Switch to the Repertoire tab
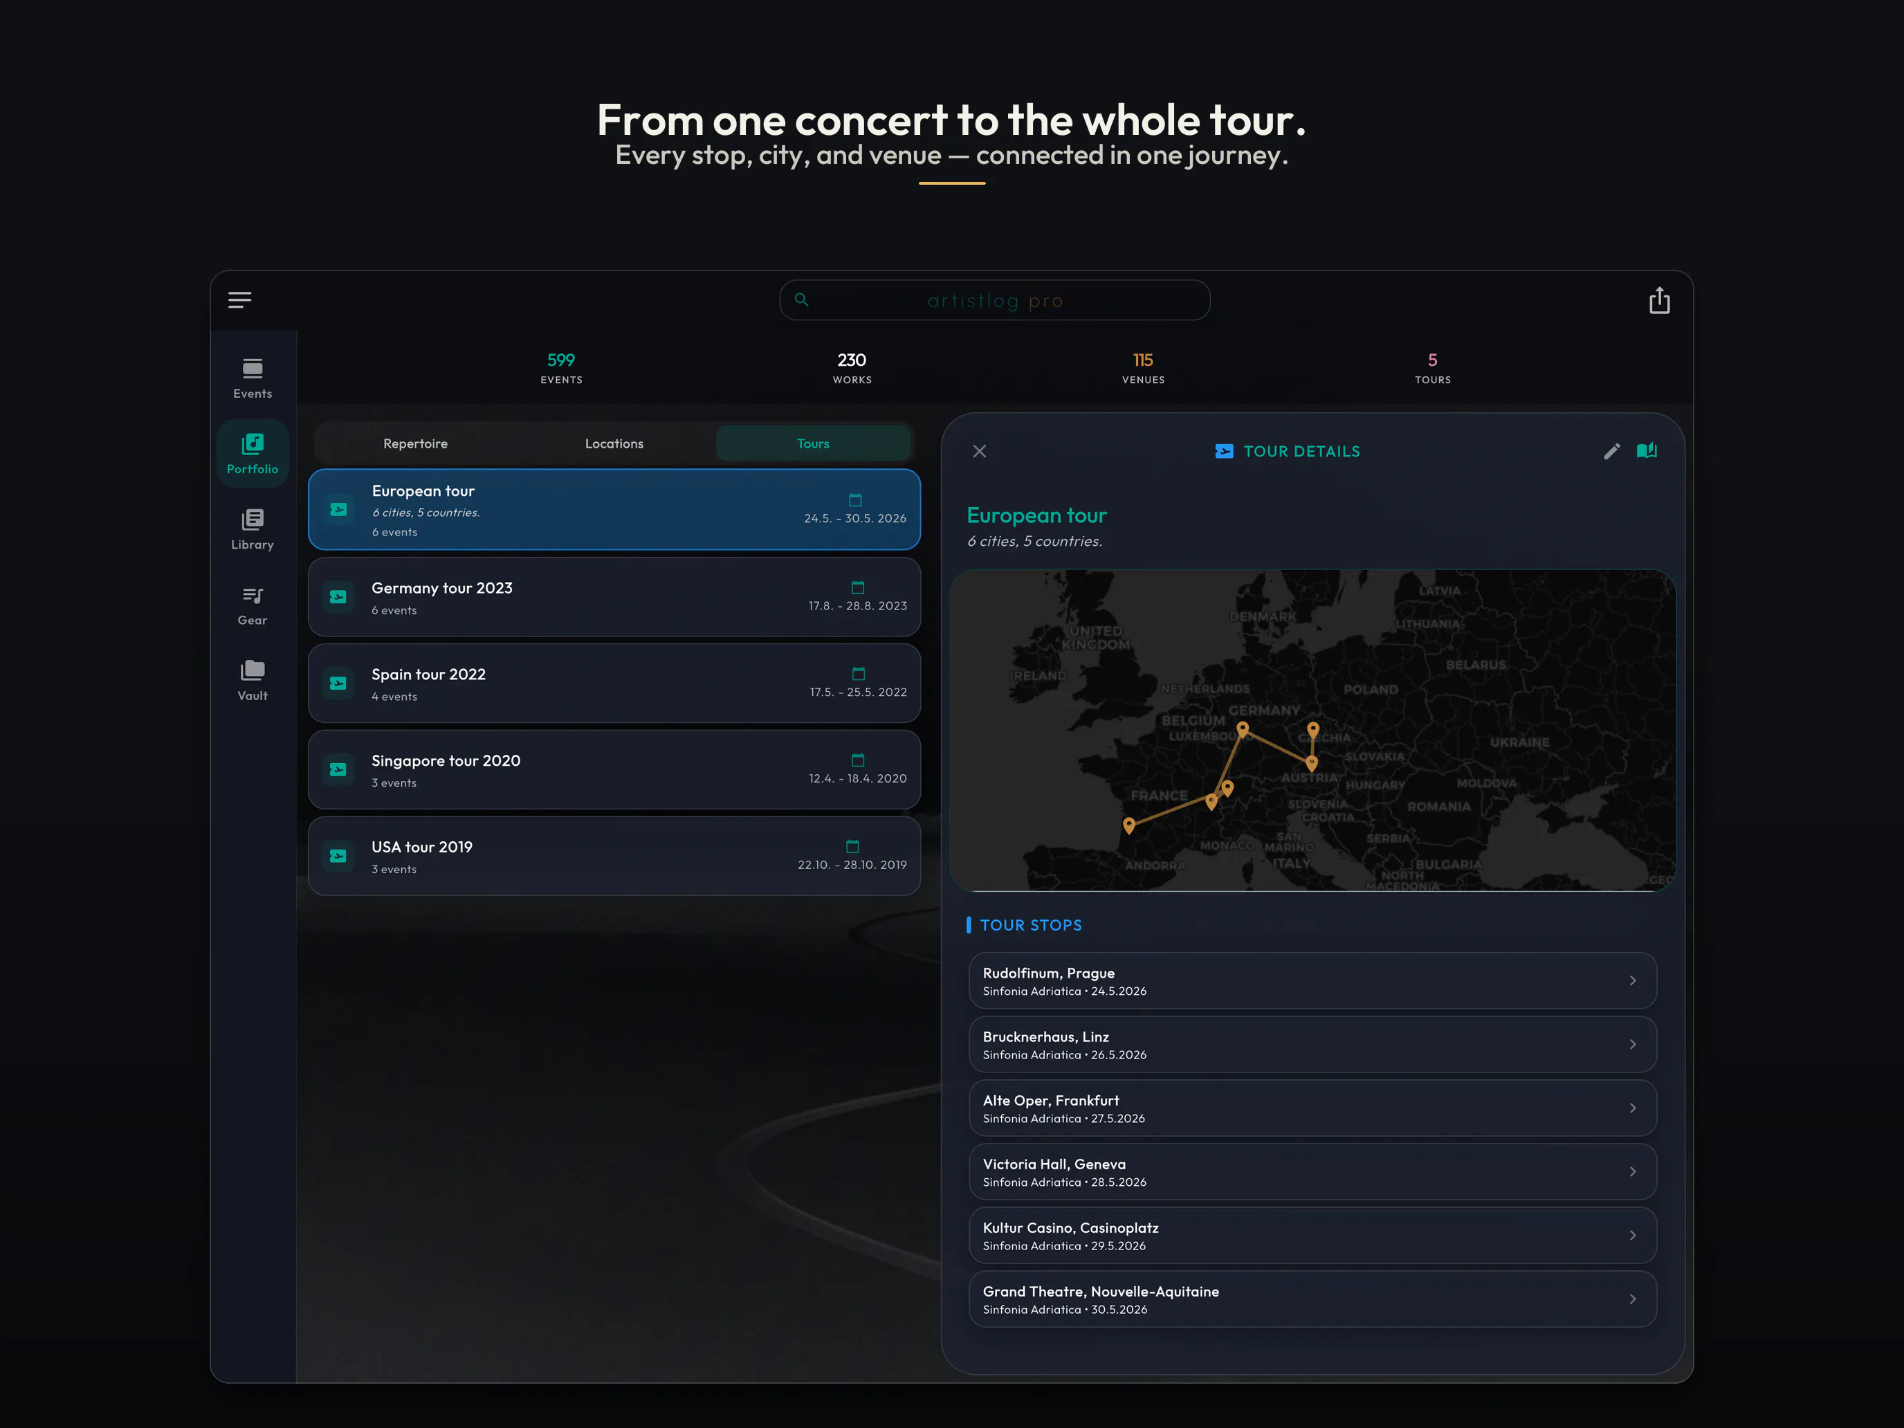 [x=415, y=443]
